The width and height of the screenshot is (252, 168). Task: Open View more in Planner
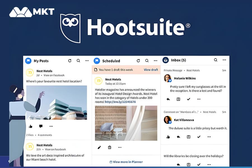126,162
